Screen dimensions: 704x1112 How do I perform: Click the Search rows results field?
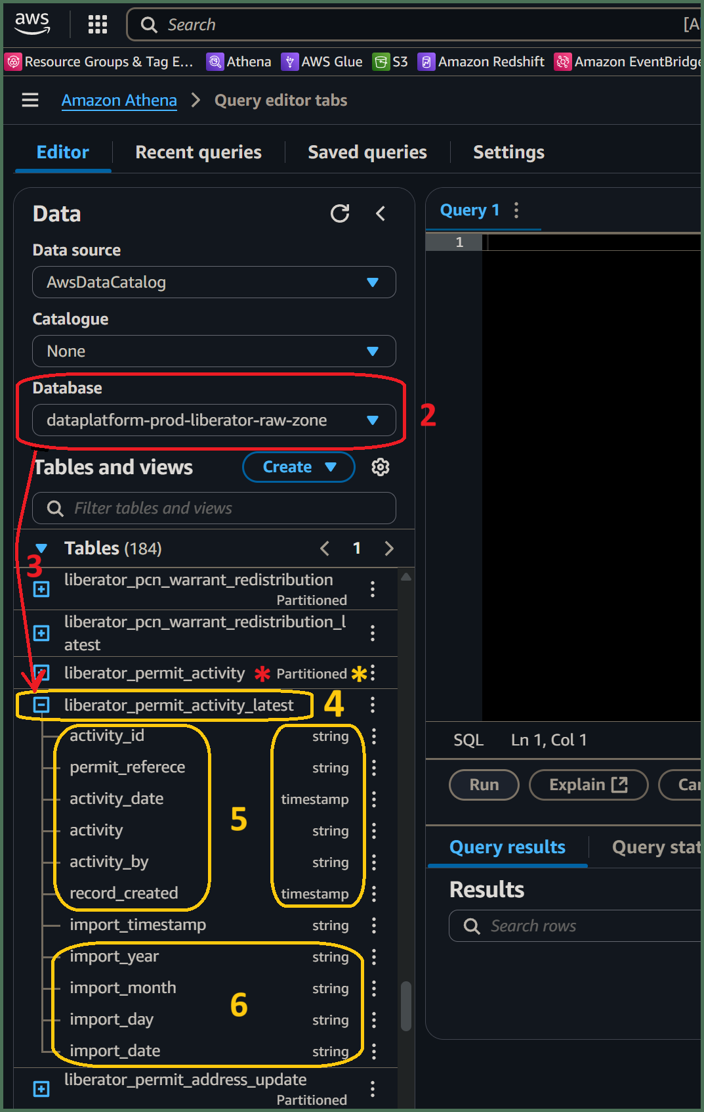tap(575, 926)
